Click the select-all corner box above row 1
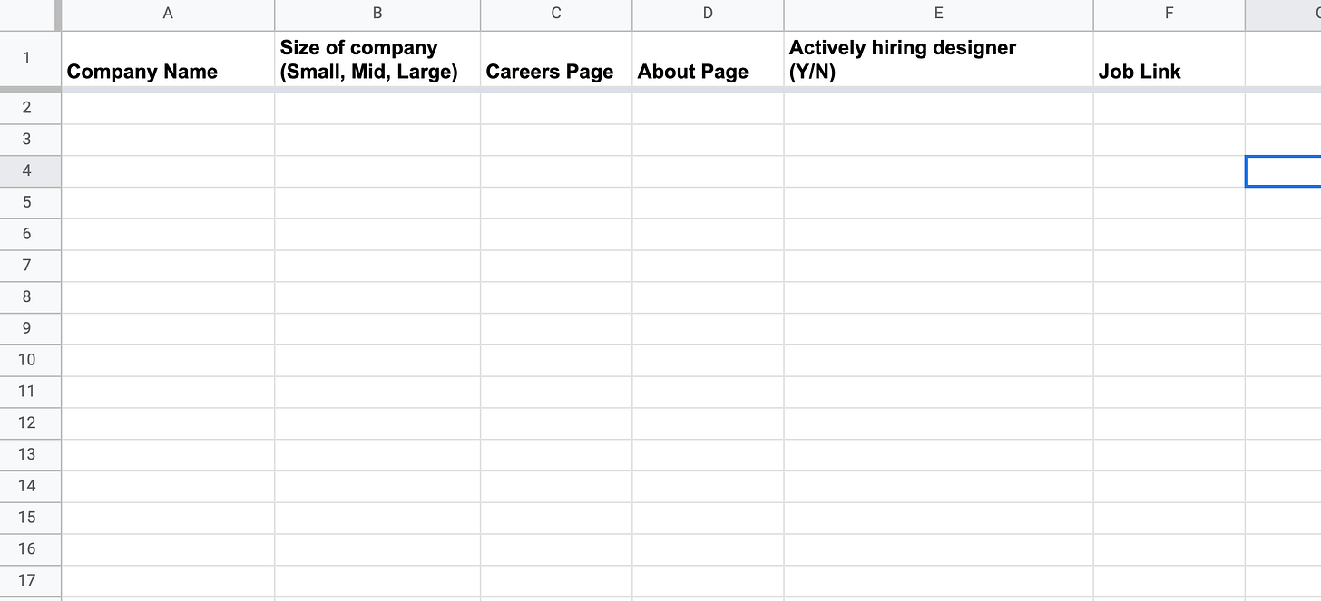The image size is (1321, 601). [x=28, y=14]
